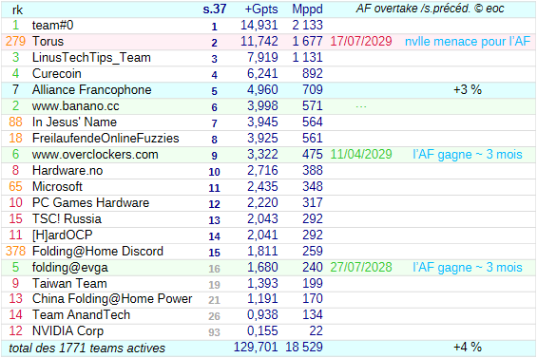Select the total points value '129,701'
Image resolution: width=537 pixels, height=358 pixels.
pyautogui.click(x=256, y=347)
